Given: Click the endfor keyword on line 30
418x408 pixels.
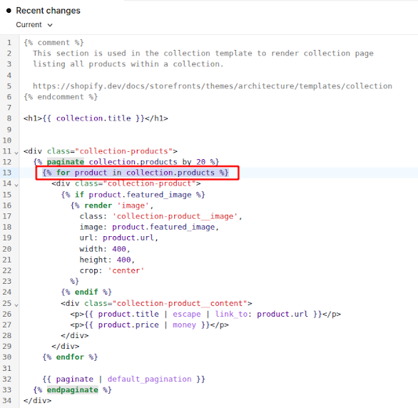Looking at the screenshot, I should coord(70,357).
